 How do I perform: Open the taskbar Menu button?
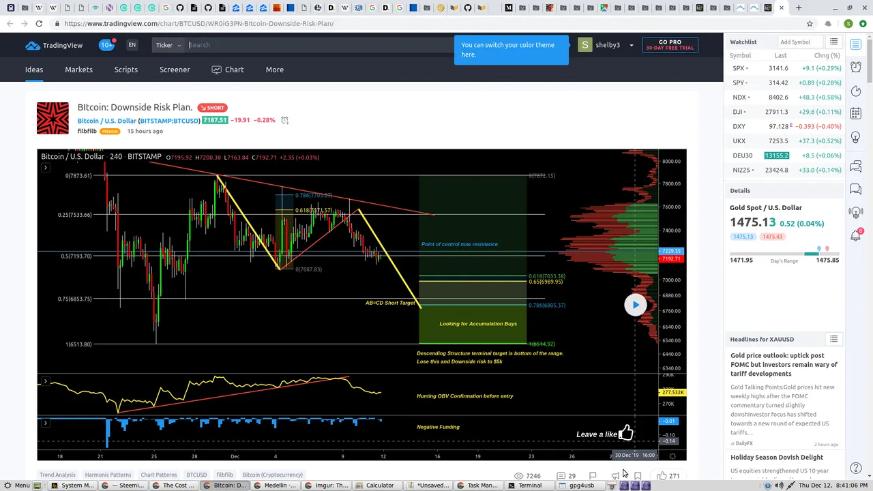click(x=16, y=486)
